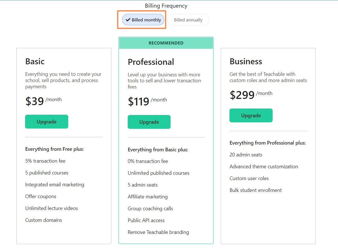Click the Custom user roles feature
Image resolution: width=338 pixels, height=250 pixels.
249,178
